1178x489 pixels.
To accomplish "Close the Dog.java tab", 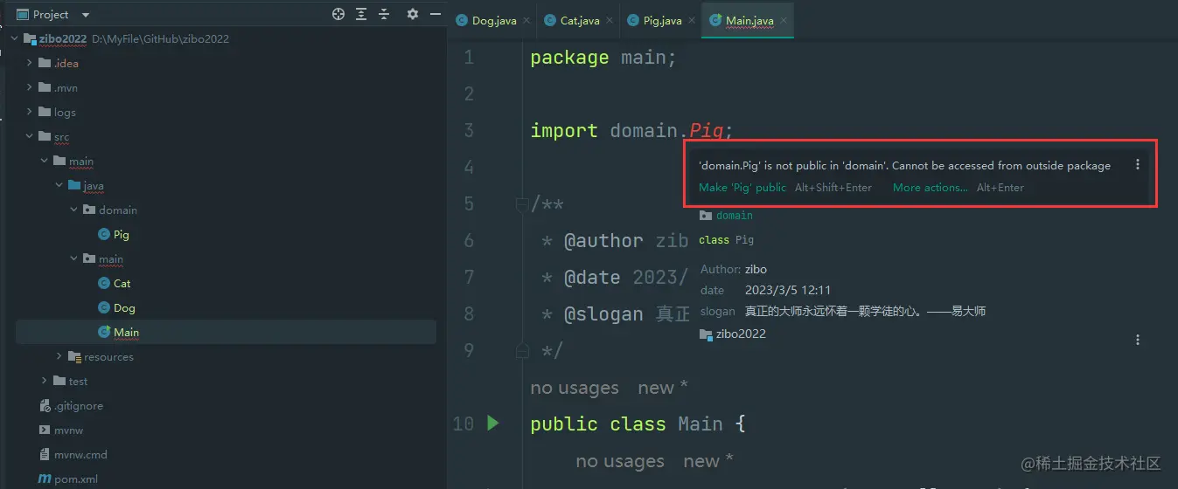I will click(x=526, y=21).
